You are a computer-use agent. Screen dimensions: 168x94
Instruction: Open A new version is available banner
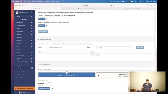[24, 88]
